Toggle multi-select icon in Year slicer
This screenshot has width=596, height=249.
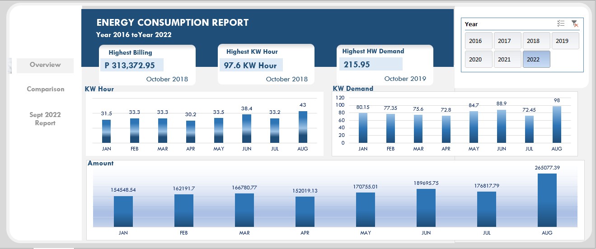coord(561,24)
